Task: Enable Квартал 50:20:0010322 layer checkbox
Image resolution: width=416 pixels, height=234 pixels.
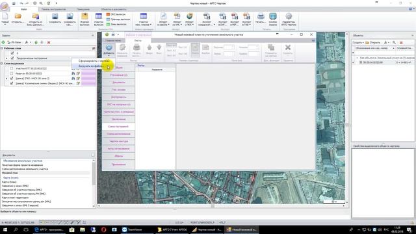Action: tap(12, 73)
